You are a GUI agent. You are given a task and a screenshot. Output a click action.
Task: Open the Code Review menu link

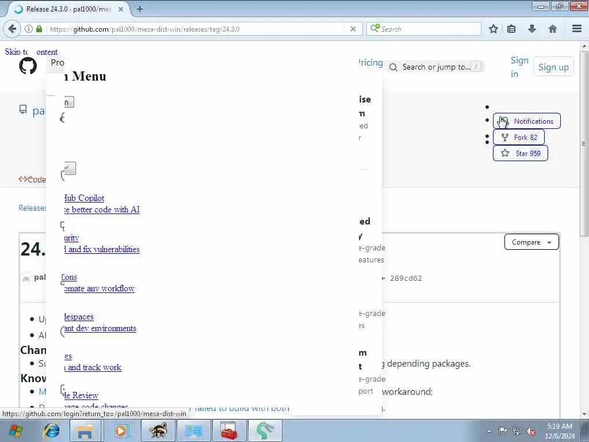pos(81,395)
